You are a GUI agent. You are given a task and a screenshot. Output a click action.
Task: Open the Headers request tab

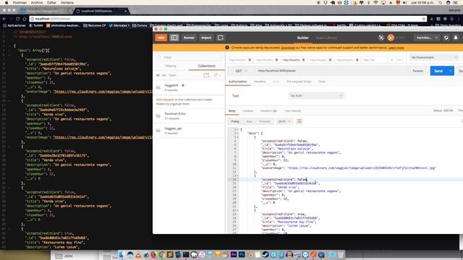260,82
